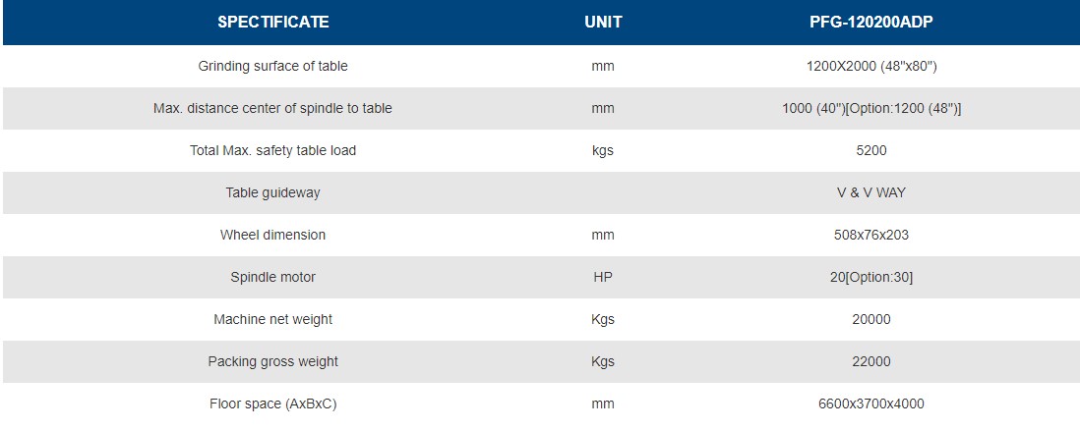The width and height of the screenshot is (1080, 430).
Task: Select the 'Spindle motor' row label
Action: [x=273, y=278]
